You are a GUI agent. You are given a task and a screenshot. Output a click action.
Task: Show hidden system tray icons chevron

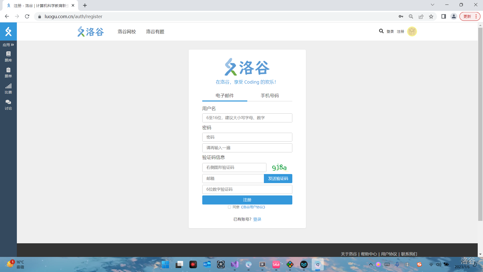coord(371,264)
